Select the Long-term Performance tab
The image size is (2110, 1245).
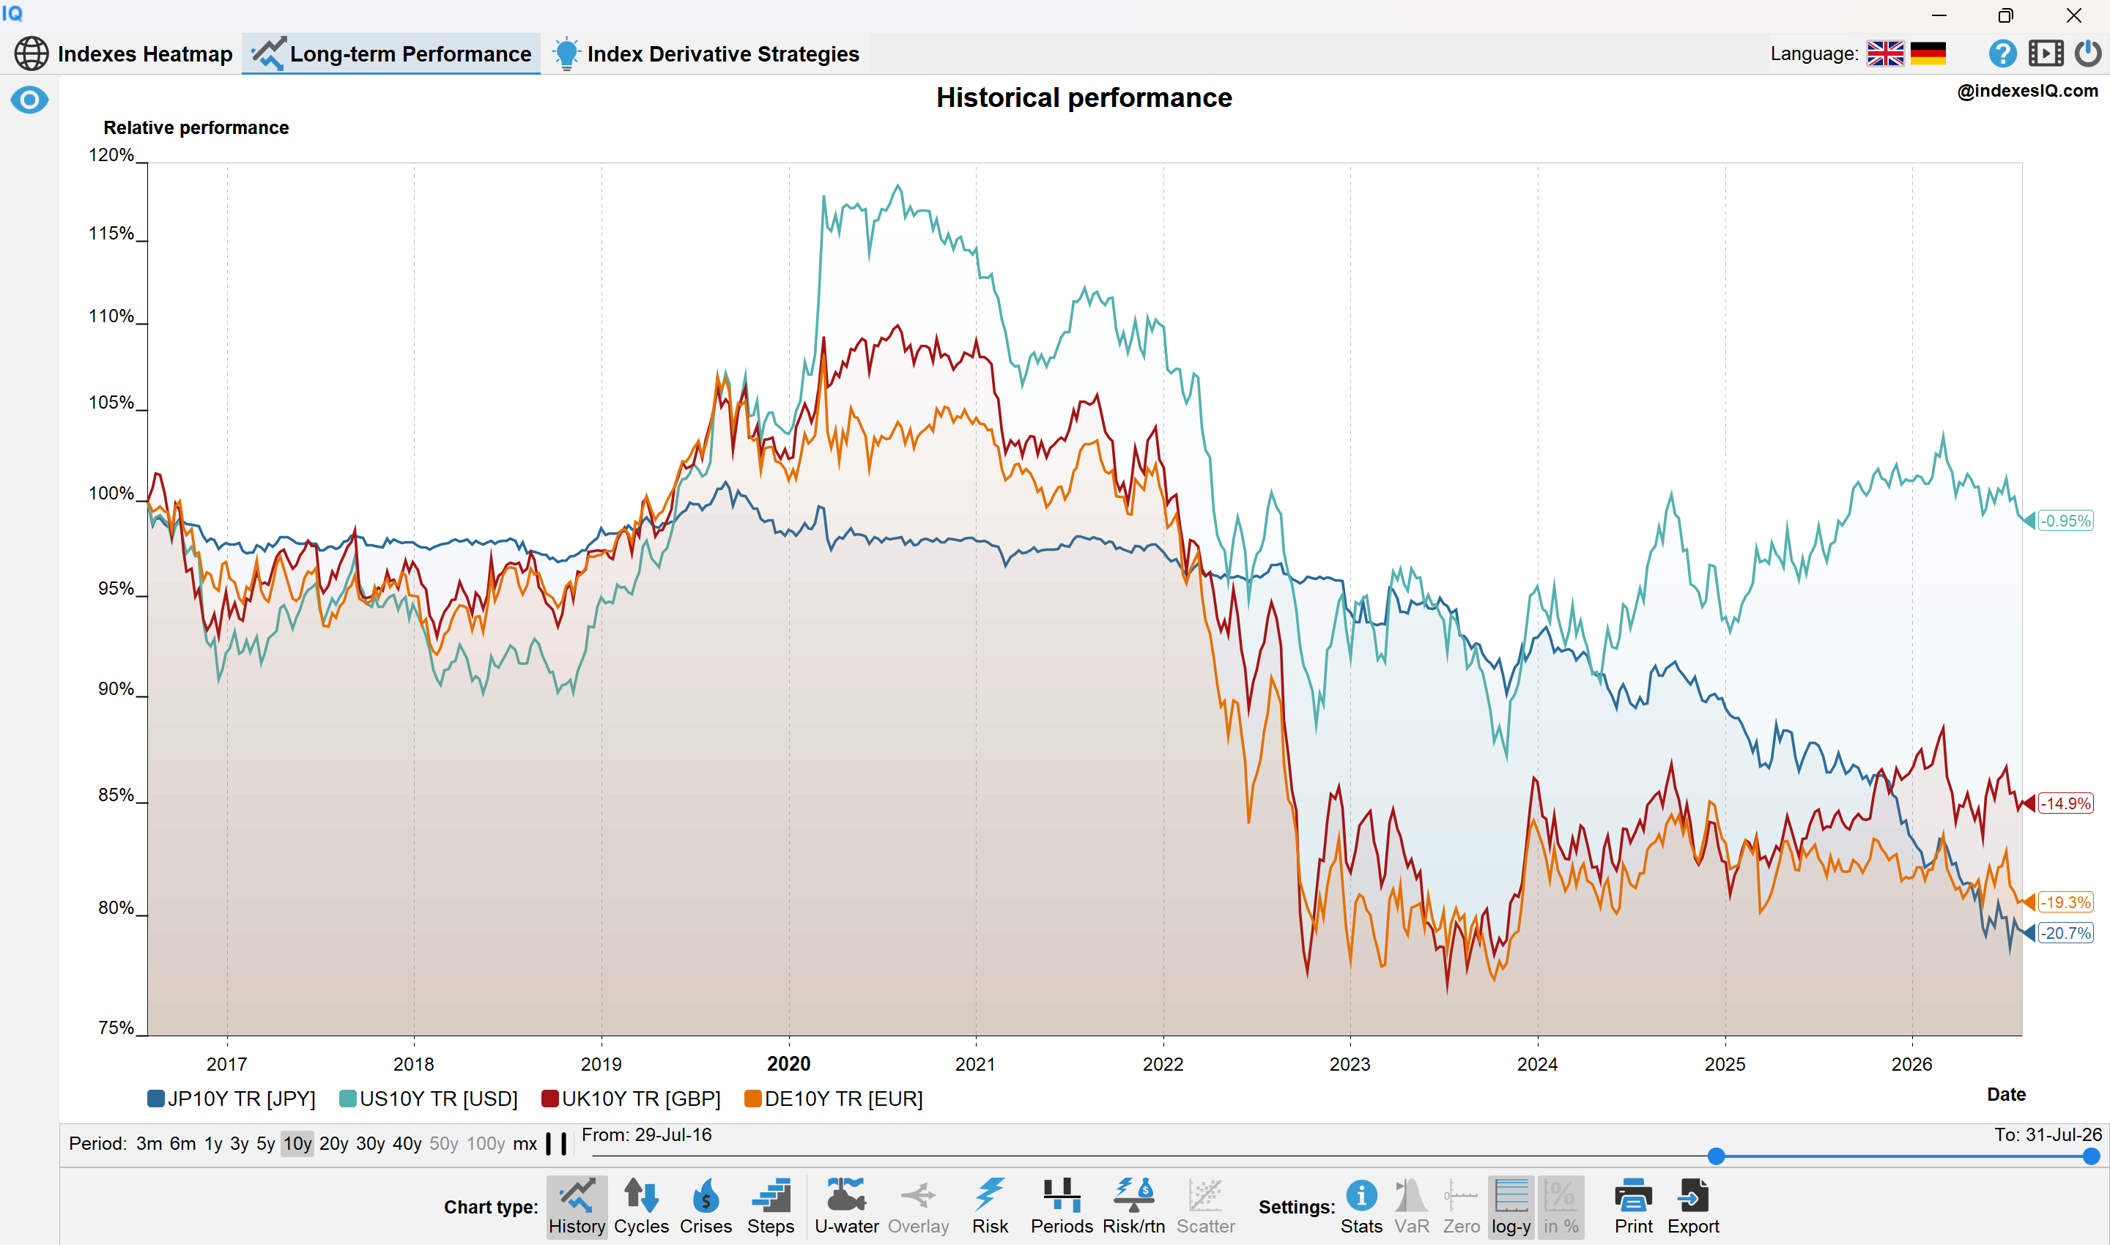(391, 53)
